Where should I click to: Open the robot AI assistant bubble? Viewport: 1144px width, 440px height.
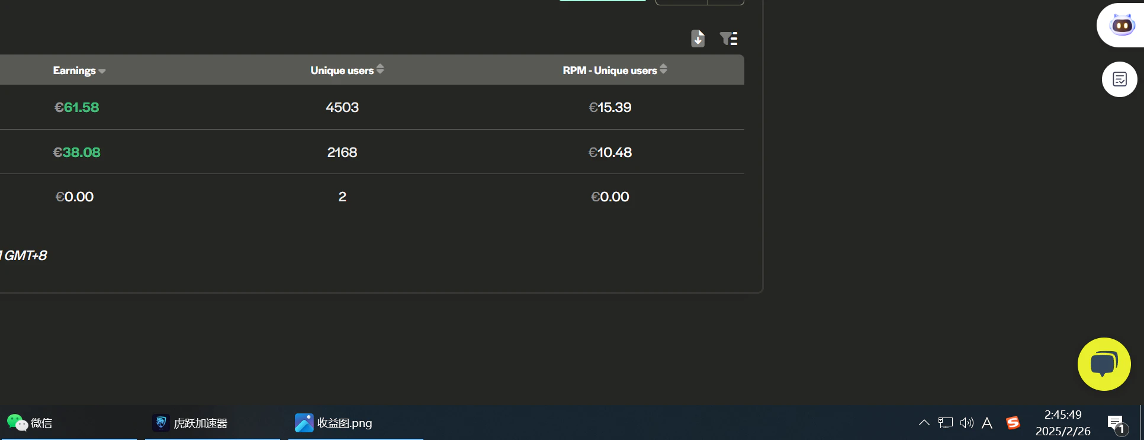(1121, 25)
